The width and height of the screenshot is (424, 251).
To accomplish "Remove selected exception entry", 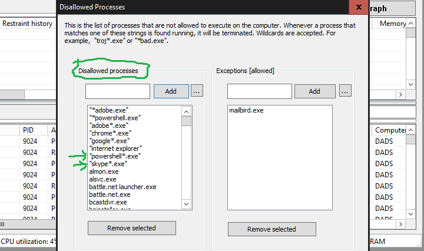I will coord(271,229).
